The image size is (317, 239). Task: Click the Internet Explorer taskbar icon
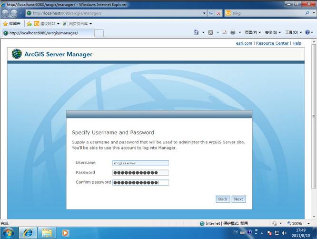click(x=28, y=233)
